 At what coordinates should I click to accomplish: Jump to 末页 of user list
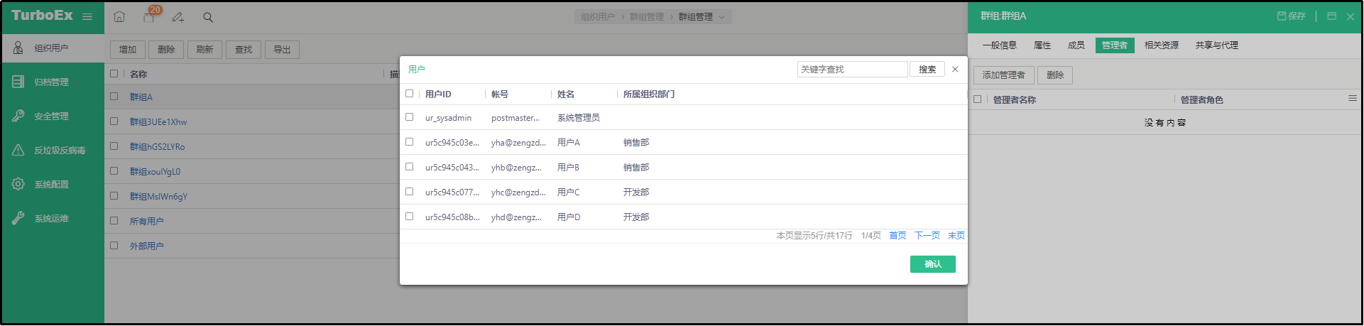(956, 236)
